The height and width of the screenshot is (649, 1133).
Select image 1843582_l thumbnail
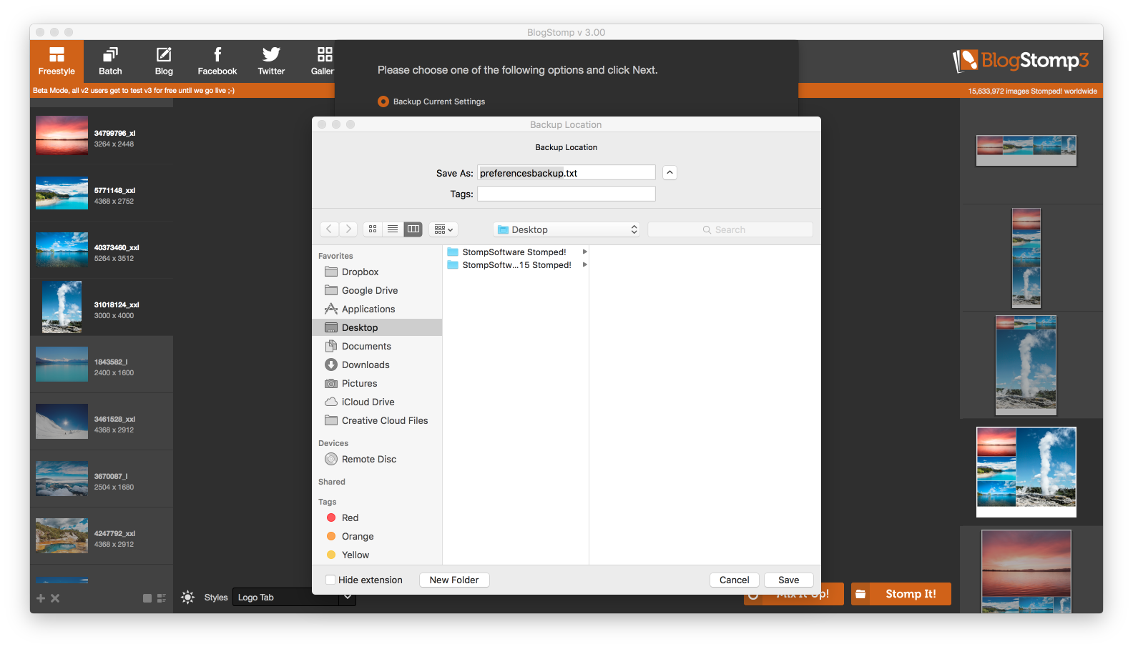tap(62, 365)
